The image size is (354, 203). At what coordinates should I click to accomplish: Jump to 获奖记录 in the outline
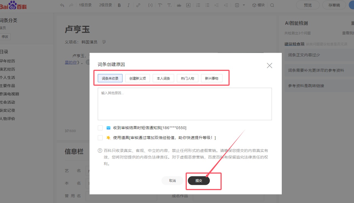pos(7,110)
